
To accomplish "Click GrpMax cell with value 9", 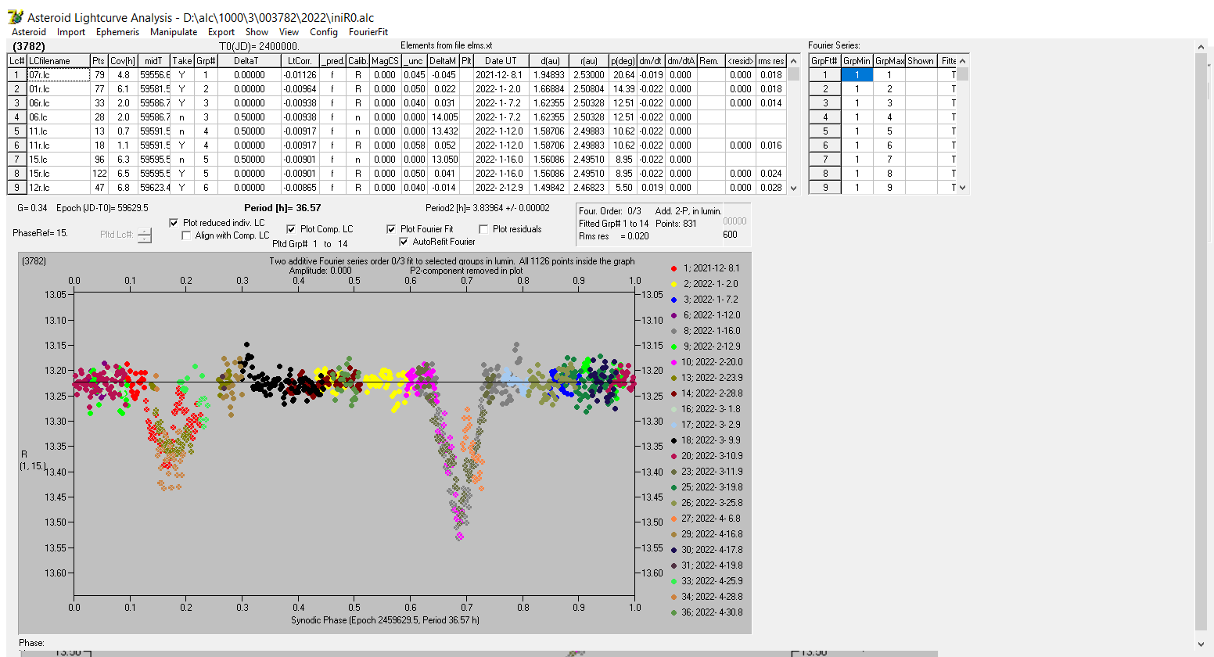I will click(x=889, y=188).
